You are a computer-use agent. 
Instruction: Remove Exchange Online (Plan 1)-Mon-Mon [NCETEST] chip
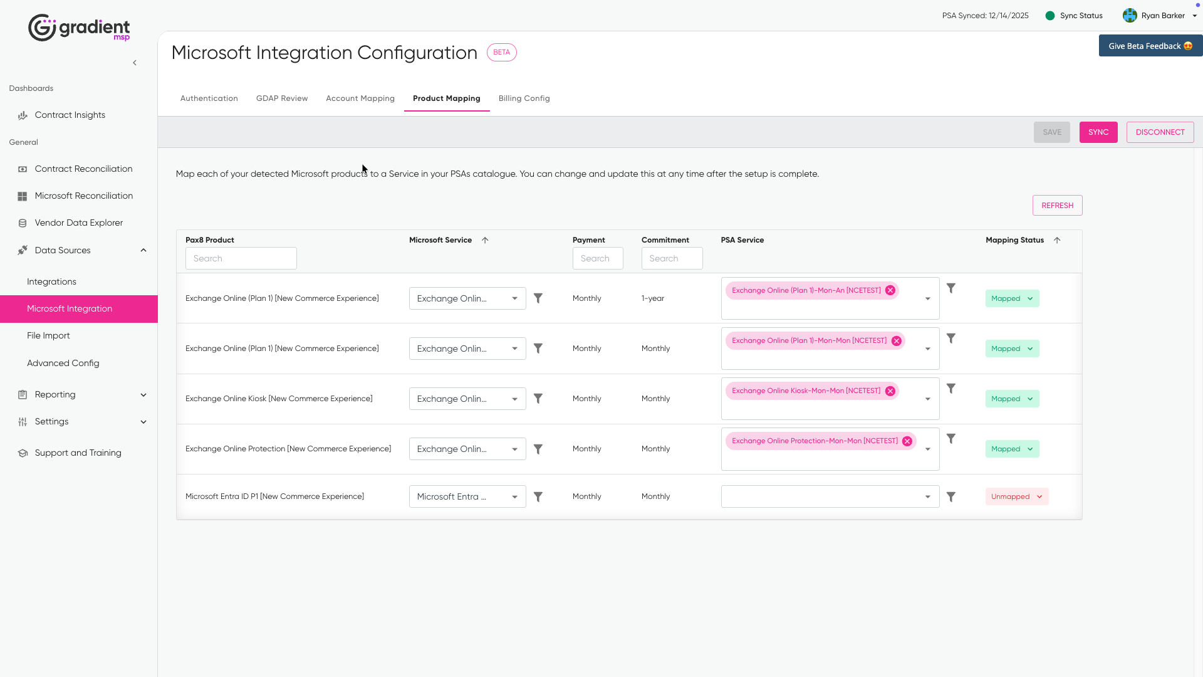(897, 341)
